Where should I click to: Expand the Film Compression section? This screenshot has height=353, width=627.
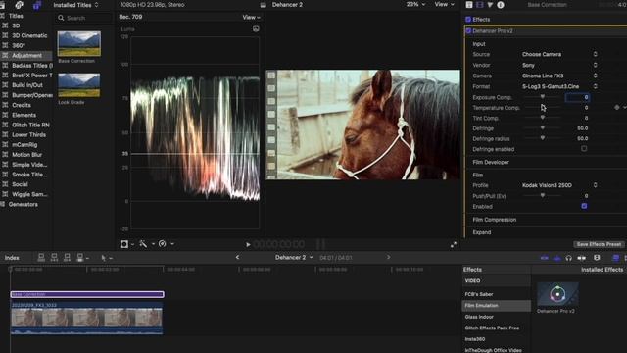coord(494,220)
